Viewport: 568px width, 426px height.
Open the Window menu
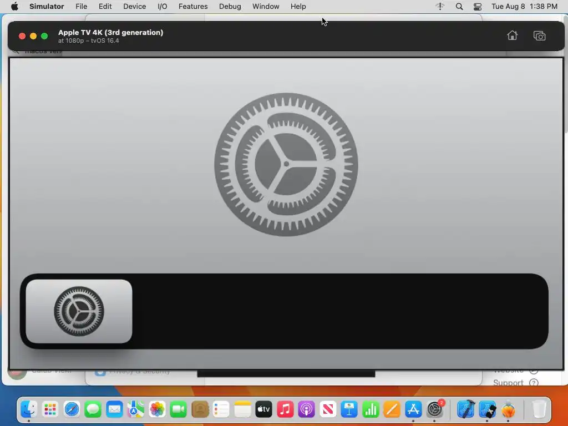(x=266, y=7)
